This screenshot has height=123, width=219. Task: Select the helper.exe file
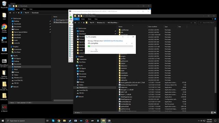pos(124,87)
